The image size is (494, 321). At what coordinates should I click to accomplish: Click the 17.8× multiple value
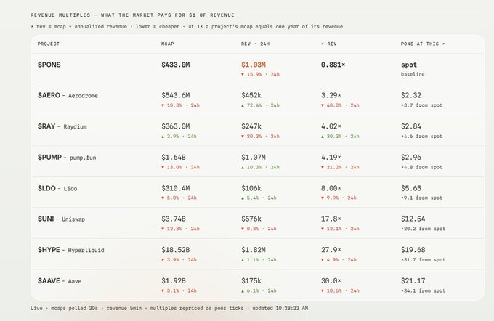pyautogui.click(x=331, y=219)
